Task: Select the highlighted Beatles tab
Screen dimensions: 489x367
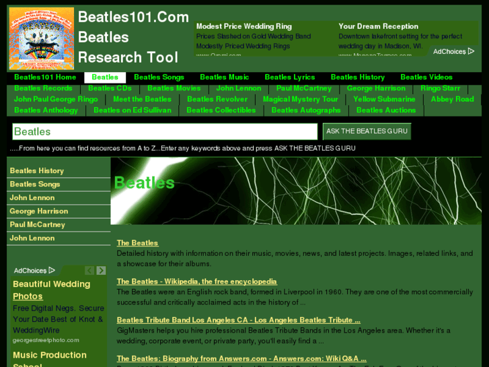Action: (x=105, y=77)
